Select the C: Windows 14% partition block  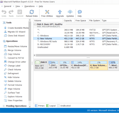[x=80, y=65]
